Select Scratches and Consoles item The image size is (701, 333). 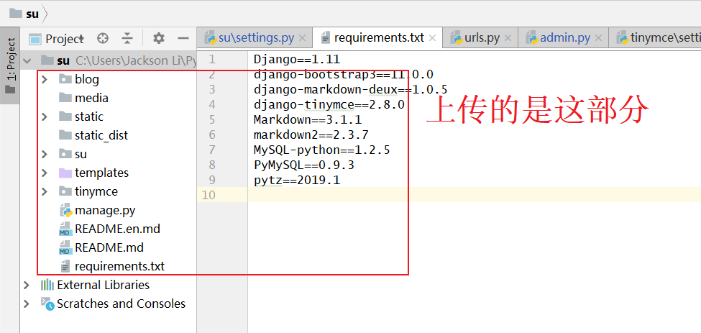point(121,304)
